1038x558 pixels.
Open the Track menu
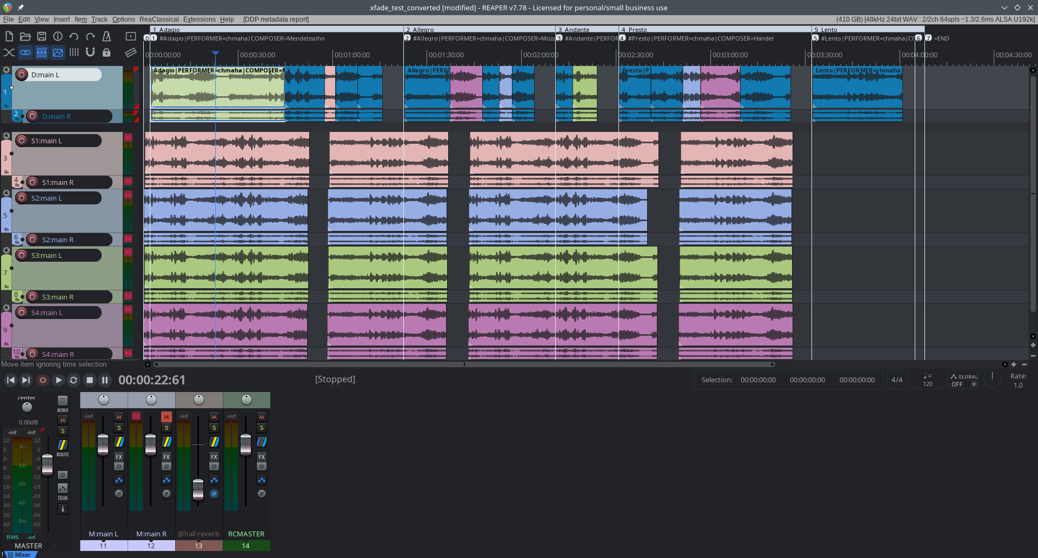99,19
